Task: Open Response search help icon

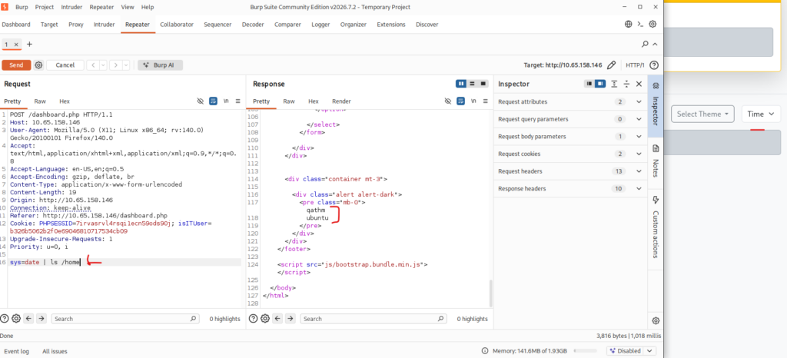Action: [x=253, y=318]
